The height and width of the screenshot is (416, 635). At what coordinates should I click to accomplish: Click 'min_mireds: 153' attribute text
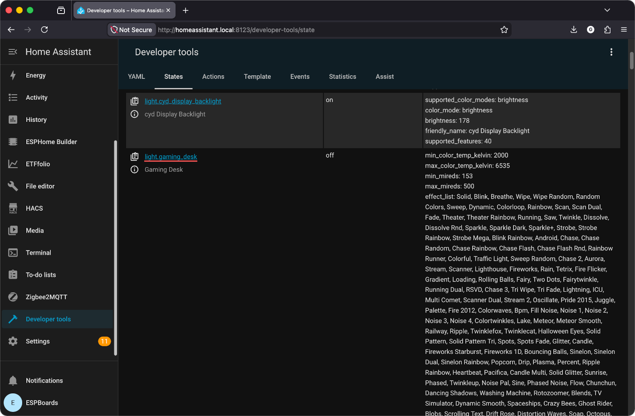click(449, 176)
